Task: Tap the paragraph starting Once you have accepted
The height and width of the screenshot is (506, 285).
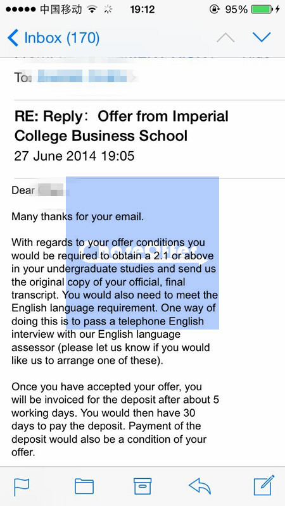Action: click(x=115, y=419)
